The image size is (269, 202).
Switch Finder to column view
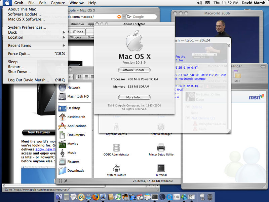92,77
